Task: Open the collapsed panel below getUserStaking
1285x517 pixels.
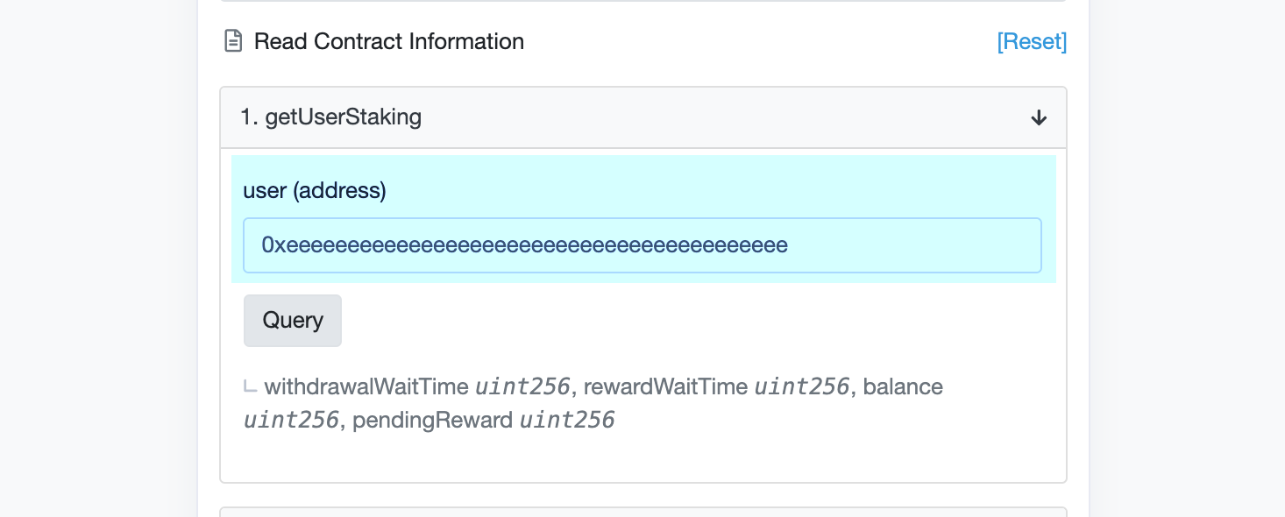Action: [642, 512]
